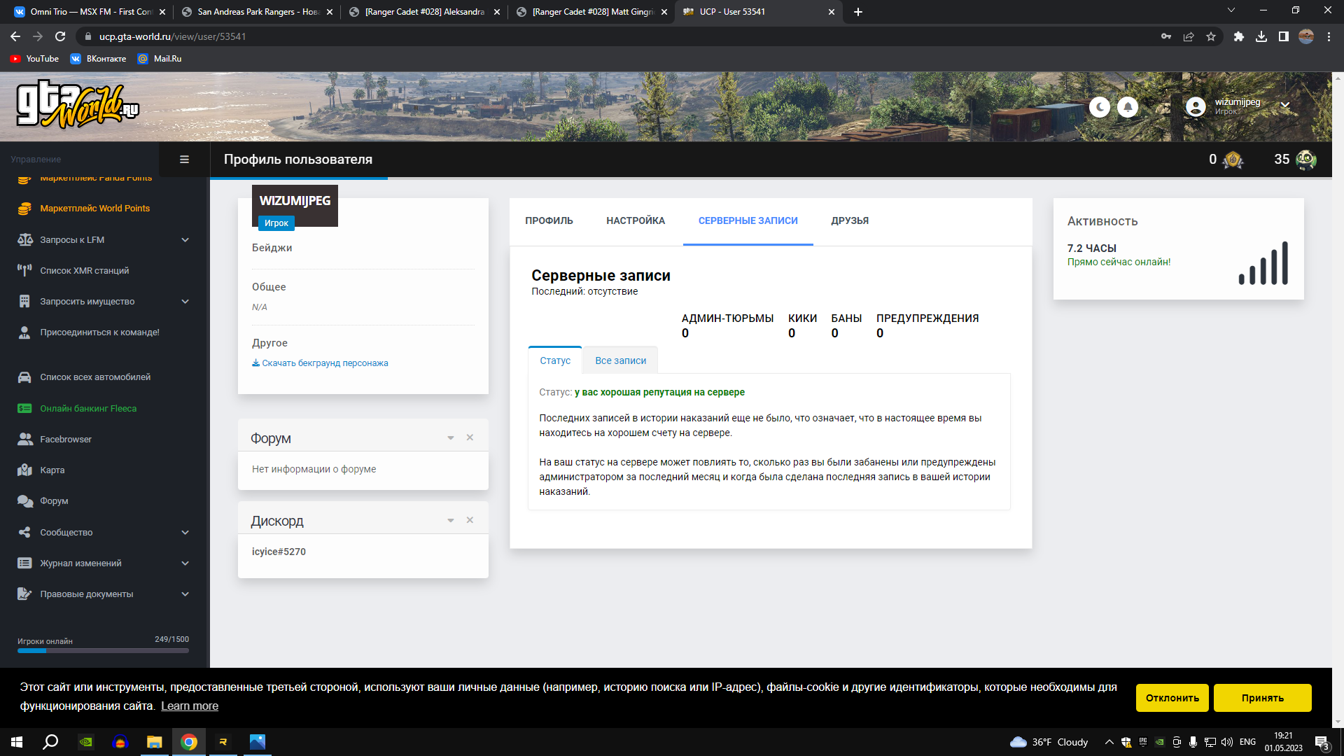Viewport: 1344px width, 756px height.
Task: Click Отклонить cookie button
Action: click(1172, 698)
